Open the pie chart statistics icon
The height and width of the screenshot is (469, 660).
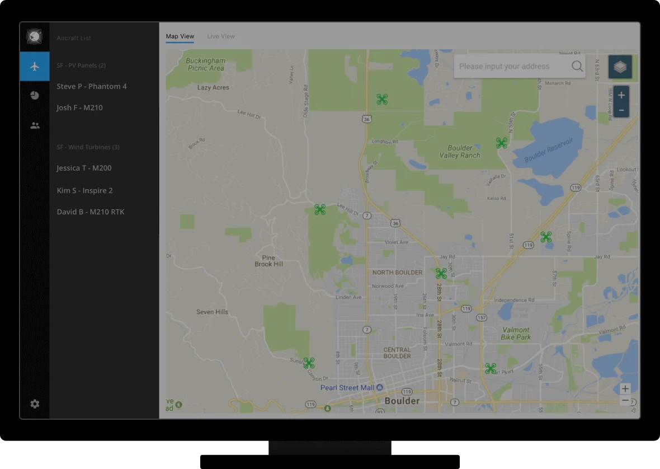[35, 96]
